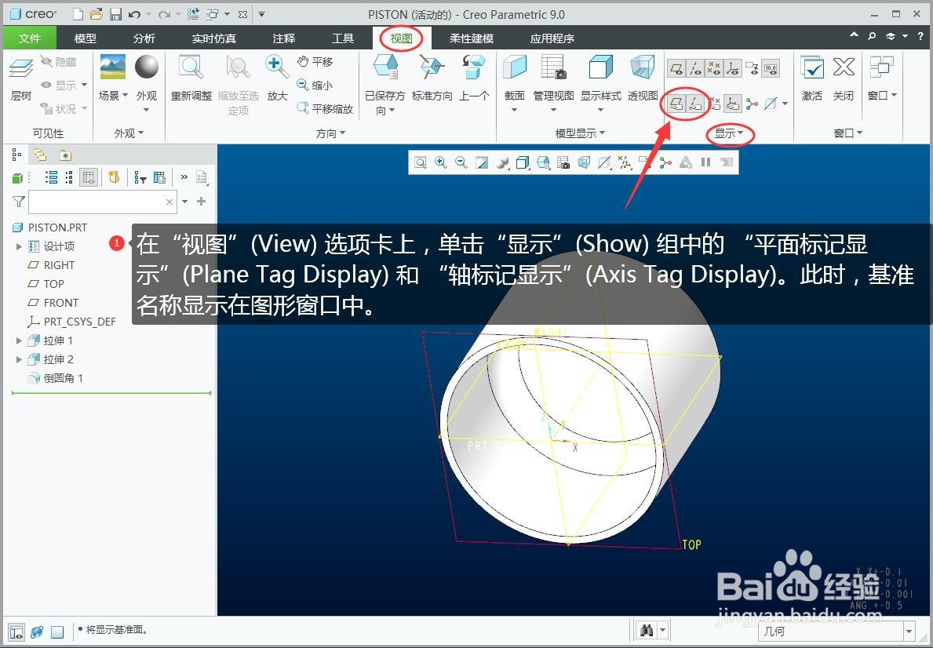933x648 pixels.
Task: Click Refit icon in graphics toolbar
Action: (x=421, y=162)
